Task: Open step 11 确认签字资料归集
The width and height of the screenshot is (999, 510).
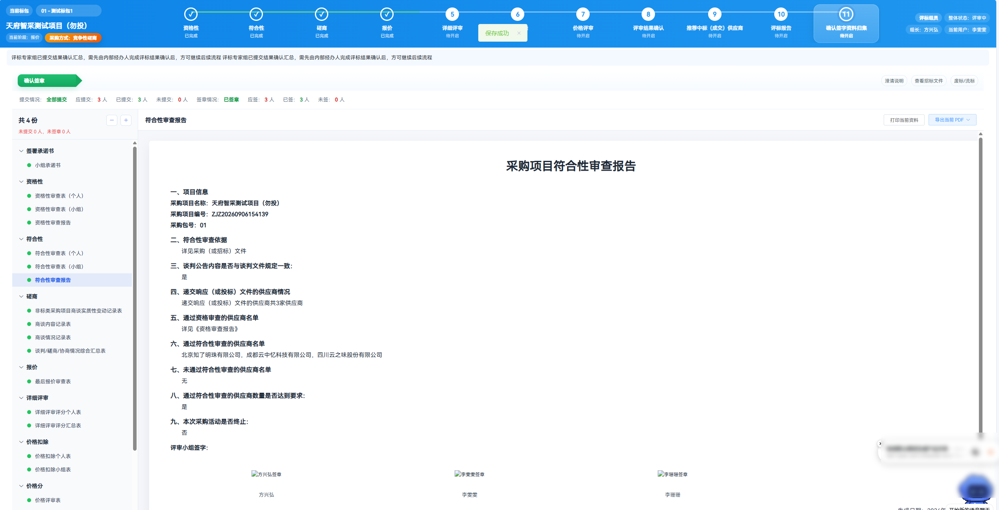Action: (x=846, y=24)
